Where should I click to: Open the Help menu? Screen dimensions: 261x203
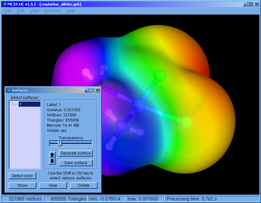70,11
